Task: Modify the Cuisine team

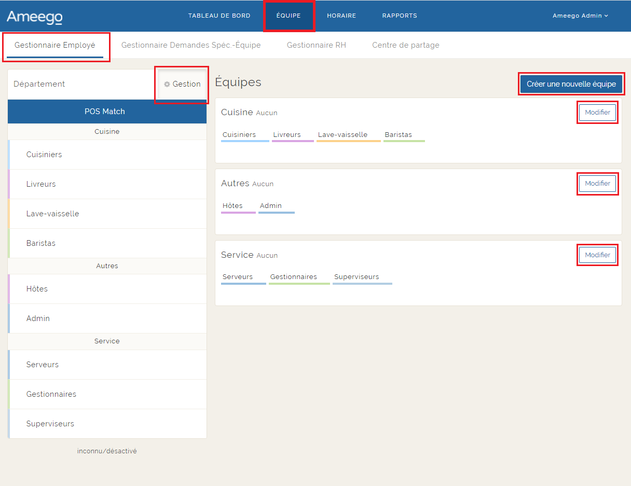Action: coord(597,113)
